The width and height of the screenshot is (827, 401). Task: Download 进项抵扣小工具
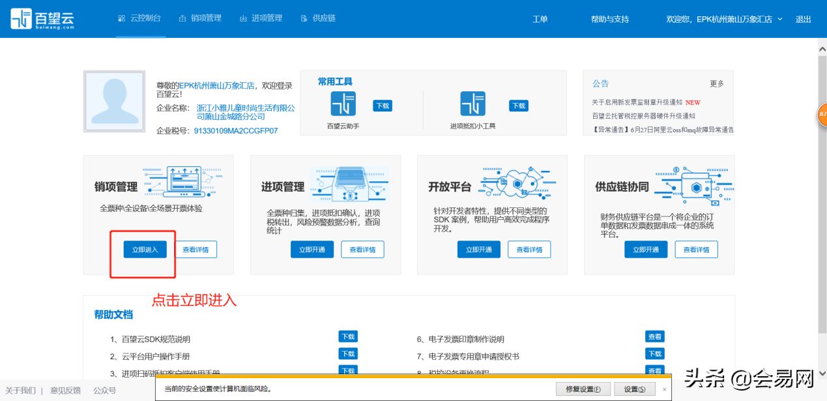(x=519, y=106)
